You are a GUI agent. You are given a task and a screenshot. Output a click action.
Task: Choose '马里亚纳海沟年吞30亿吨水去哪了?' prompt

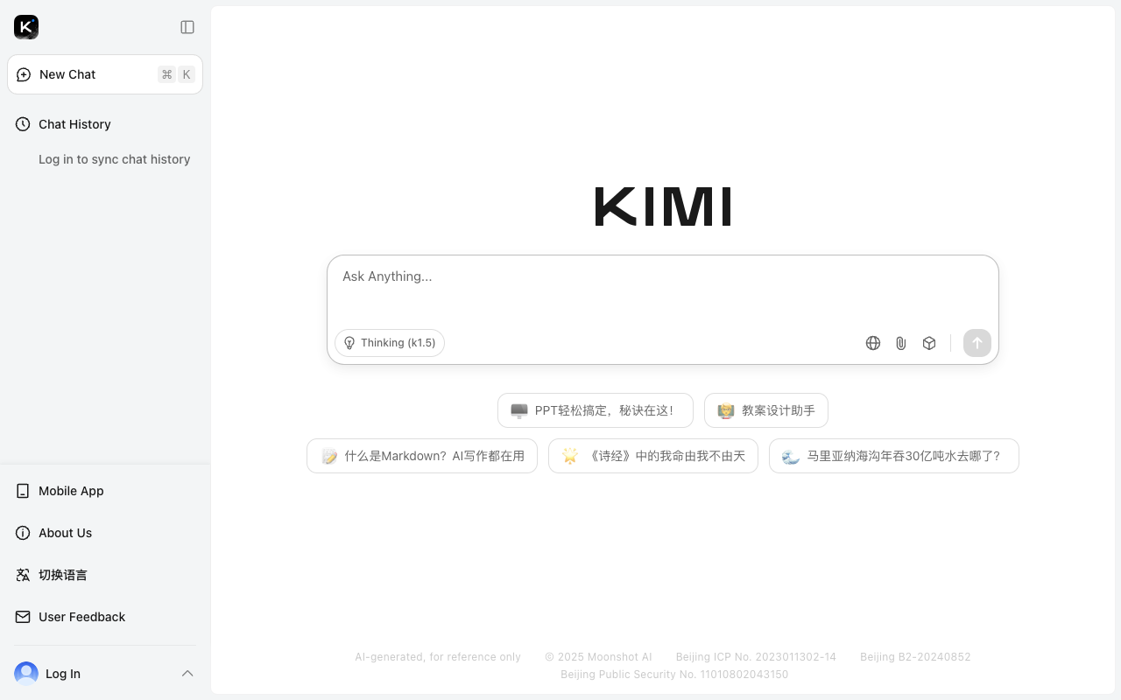[894, 456]
